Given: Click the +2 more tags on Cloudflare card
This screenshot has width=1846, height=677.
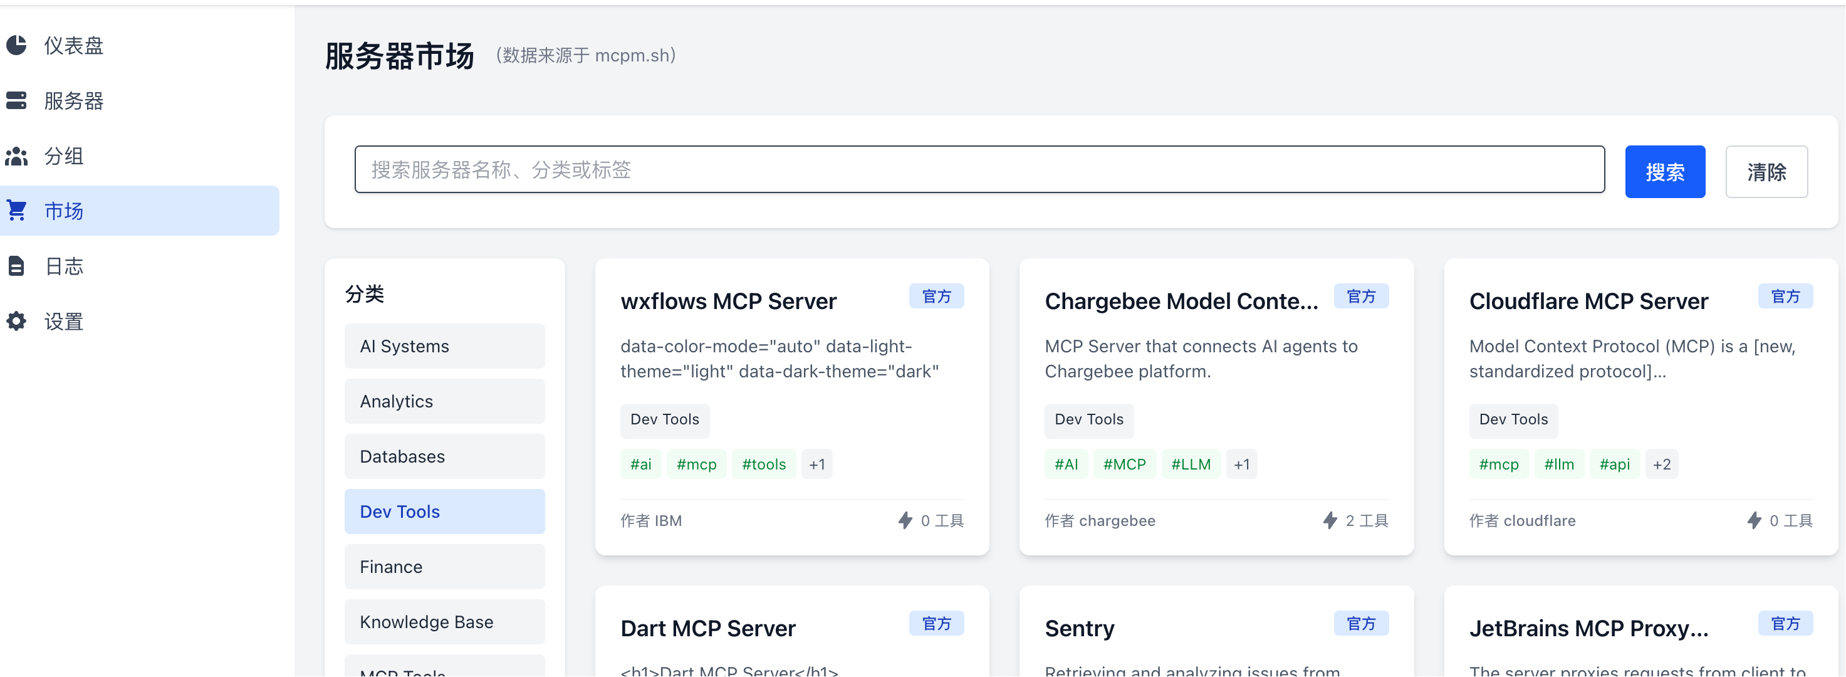Looking at the screenshot, I should pos(1662,464).
